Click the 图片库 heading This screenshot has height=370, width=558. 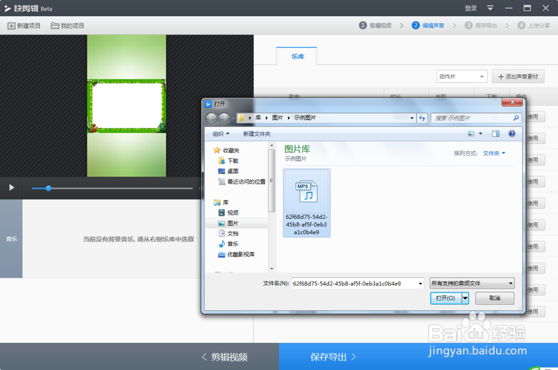point(297,149)
